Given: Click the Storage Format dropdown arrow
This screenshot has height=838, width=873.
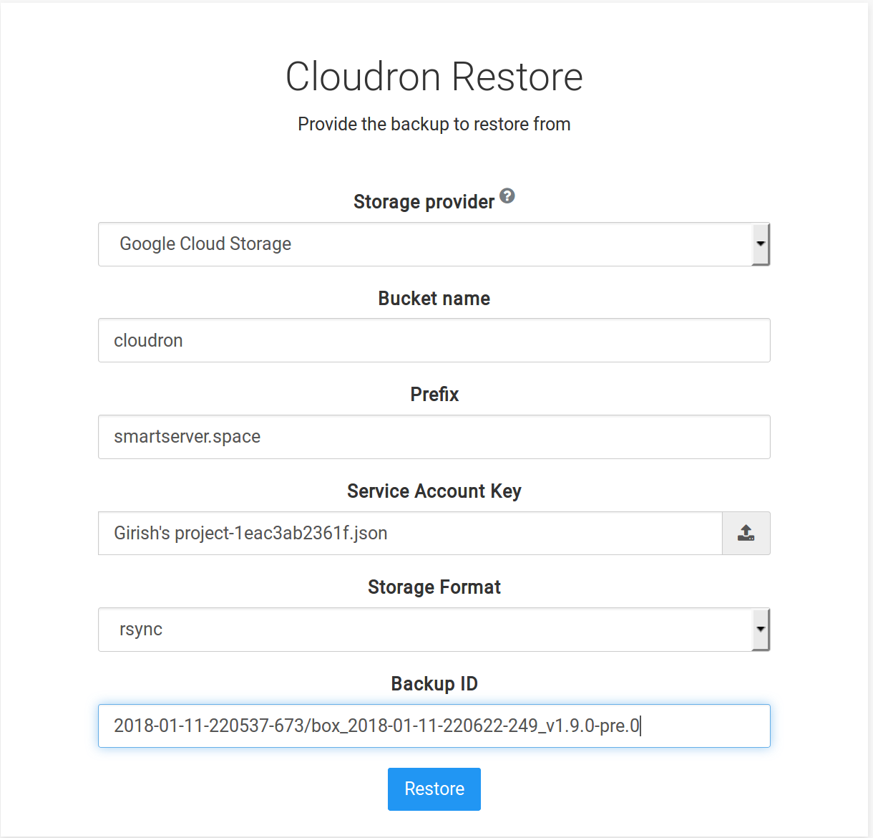Looking at the screenshot, I should [x=760, y=630].
